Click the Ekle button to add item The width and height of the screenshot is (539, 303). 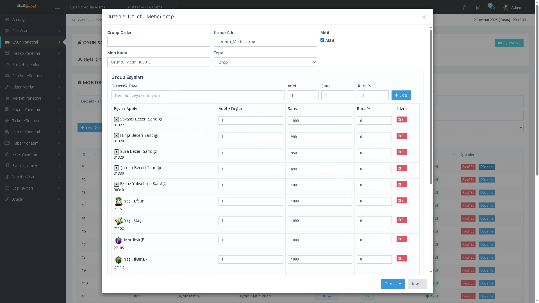pos(401,95)
